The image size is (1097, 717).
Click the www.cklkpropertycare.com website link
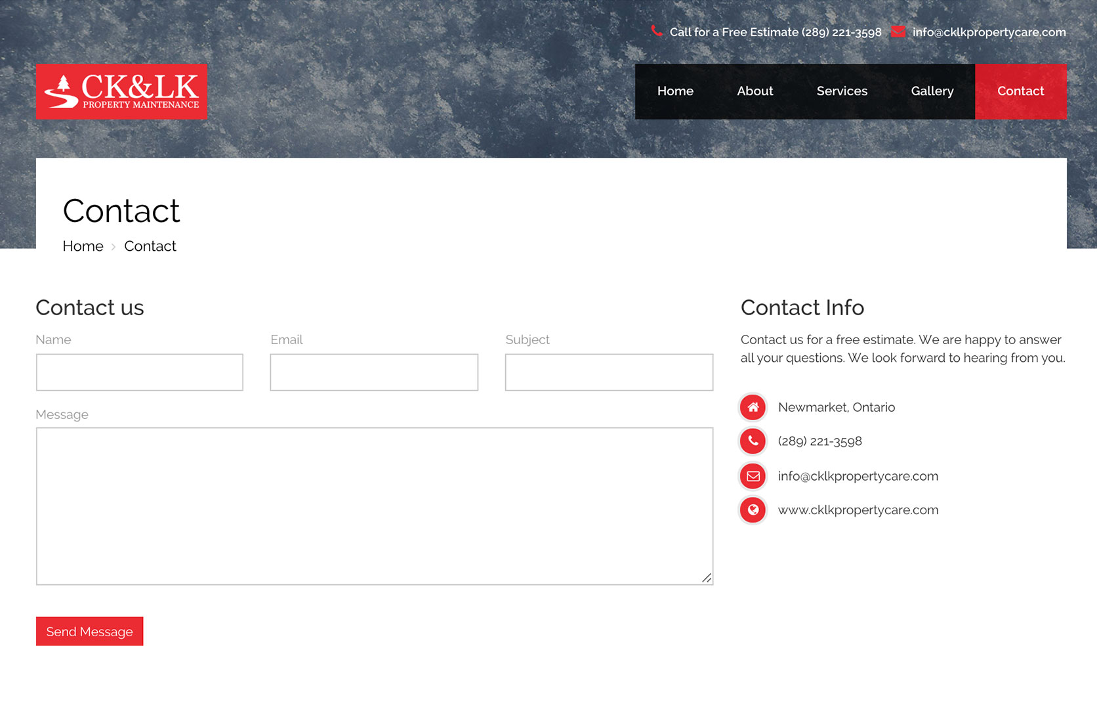858,510
